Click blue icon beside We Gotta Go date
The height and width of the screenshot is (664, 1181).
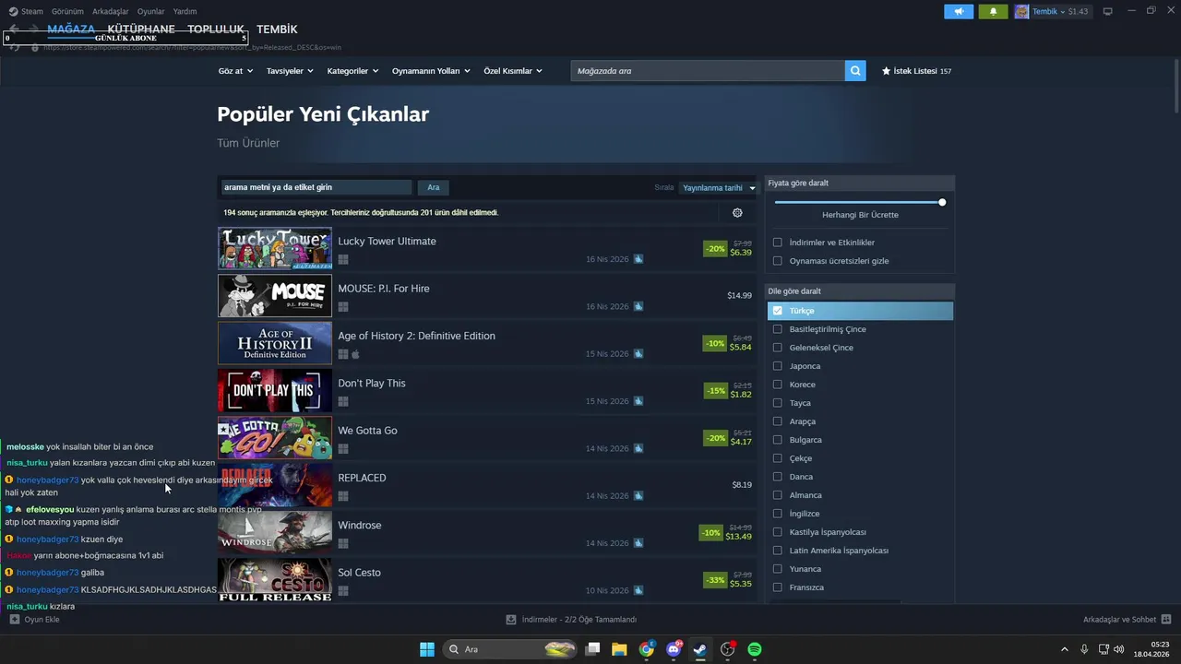pyautogui.click(x=638, y=448)
